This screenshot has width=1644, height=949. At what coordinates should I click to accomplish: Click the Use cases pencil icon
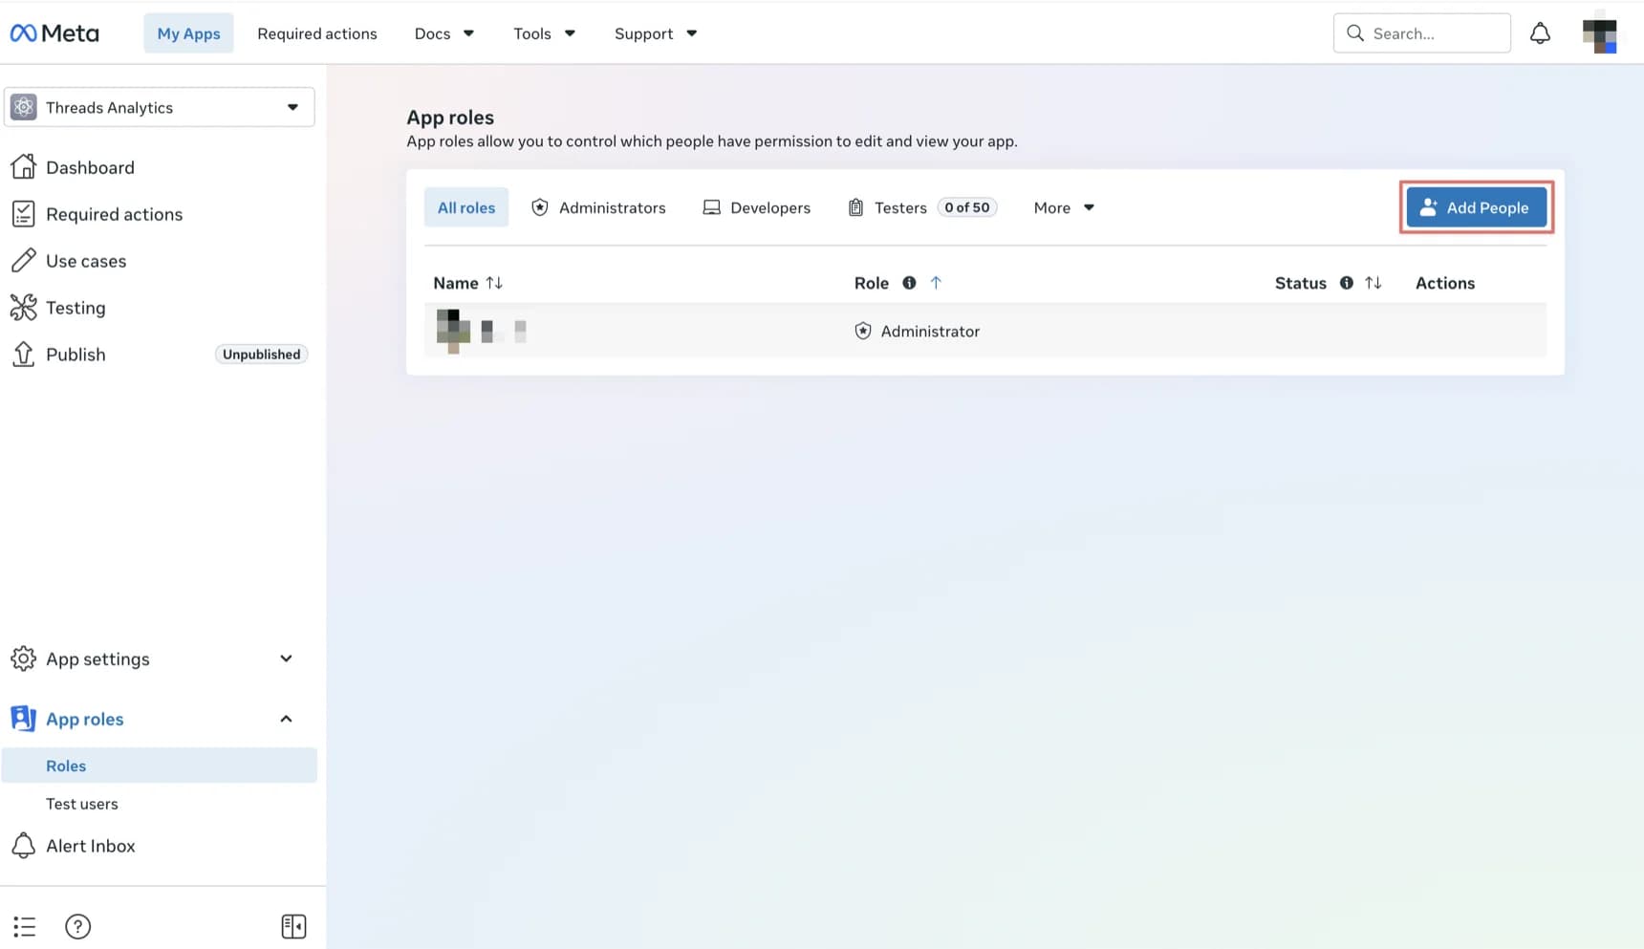tap(24, 261)
